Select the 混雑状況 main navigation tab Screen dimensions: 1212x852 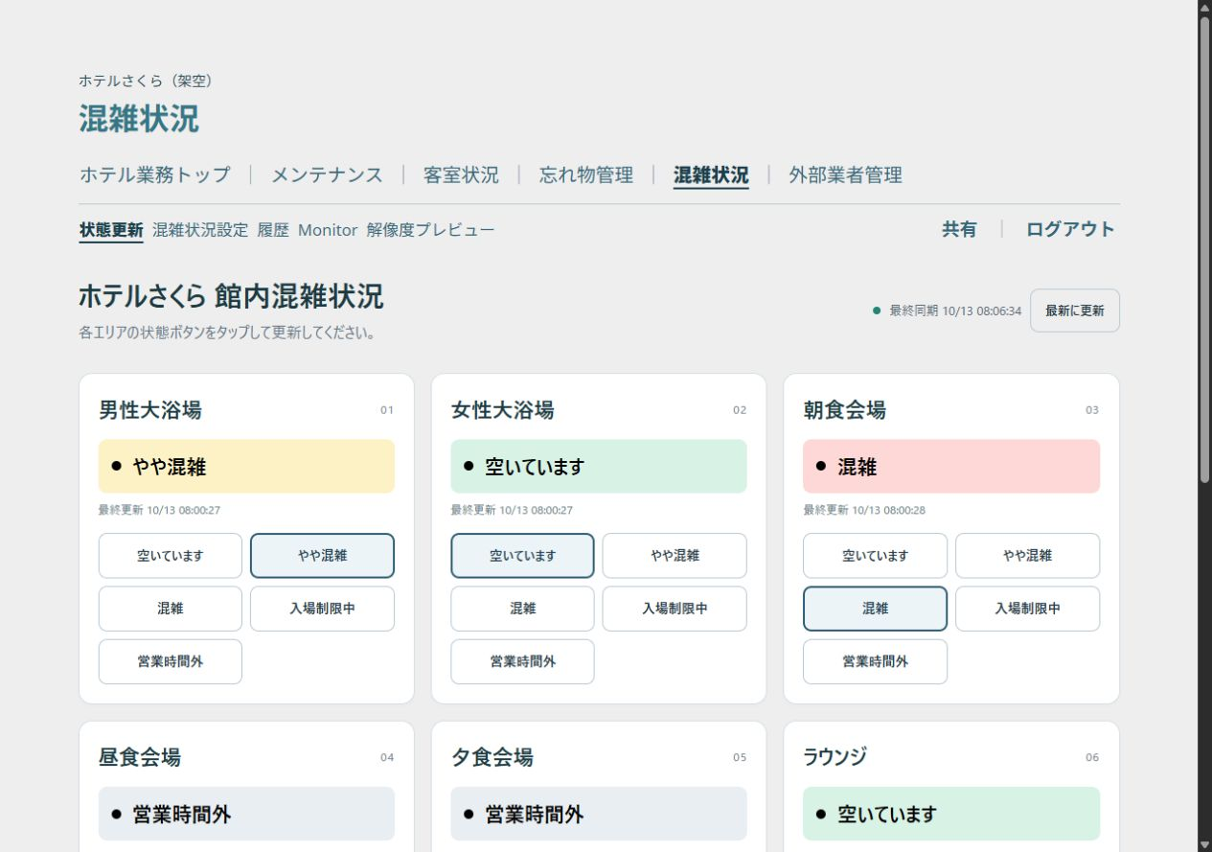click(x=711, y=175)
